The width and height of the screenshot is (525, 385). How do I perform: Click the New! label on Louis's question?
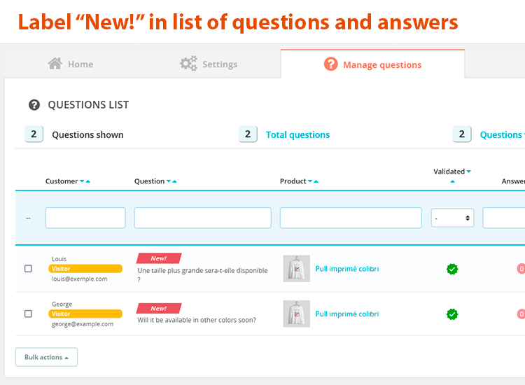[159, 258]
